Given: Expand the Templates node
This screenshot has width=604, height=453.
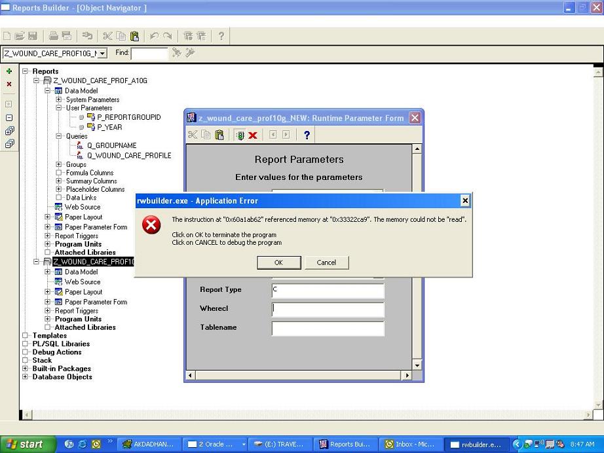Looking at the screenshot, I should (26, 335).
